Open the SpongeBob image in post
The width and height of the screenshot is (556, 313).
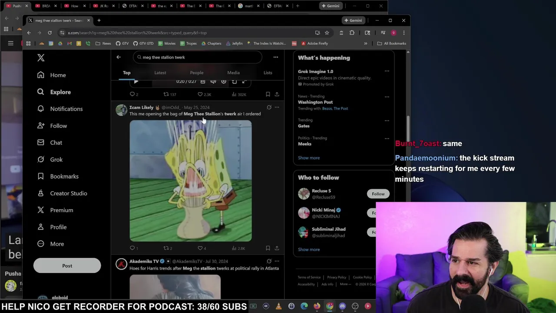point(190,181)
